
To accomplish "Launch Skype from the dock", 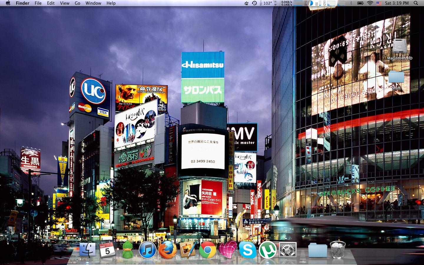I will (248, 250).
